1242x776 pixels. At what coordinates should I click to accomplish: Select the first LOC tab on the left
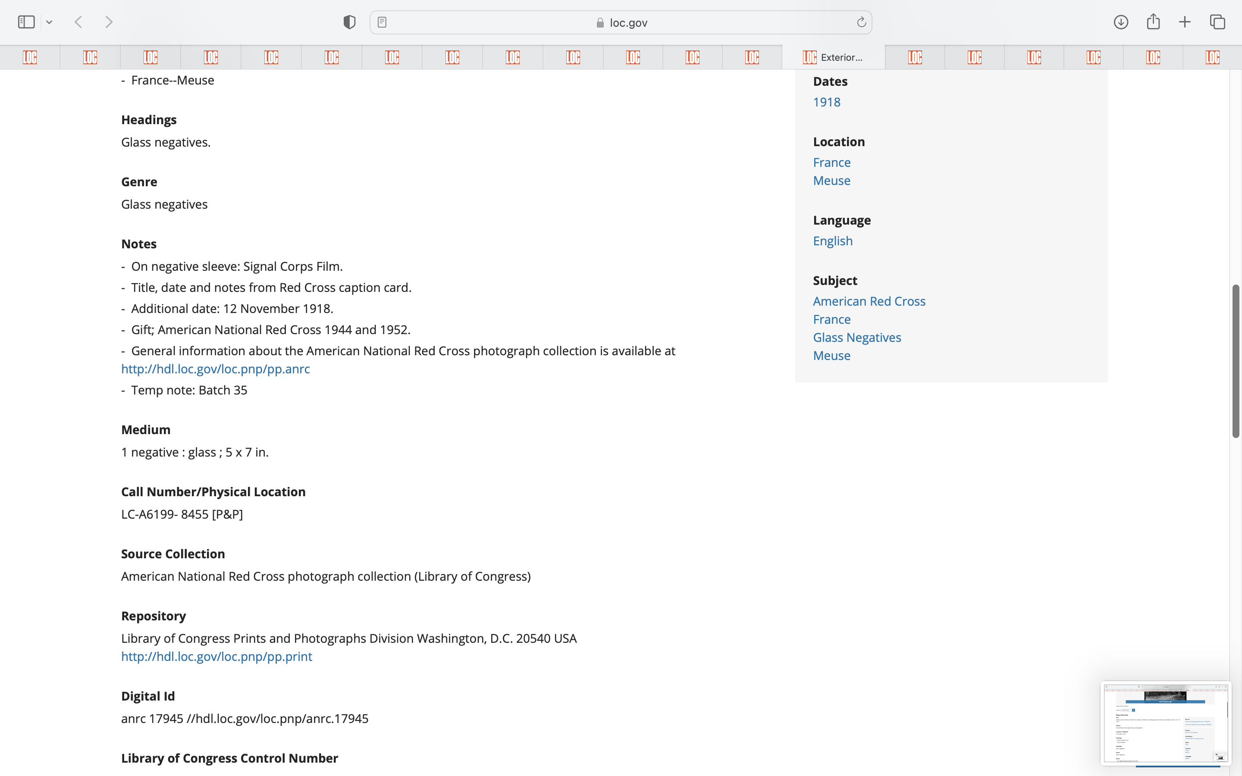(30, 57)
